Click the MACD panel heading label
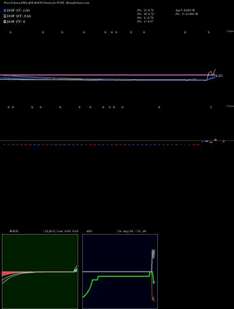 pos(14,231)
